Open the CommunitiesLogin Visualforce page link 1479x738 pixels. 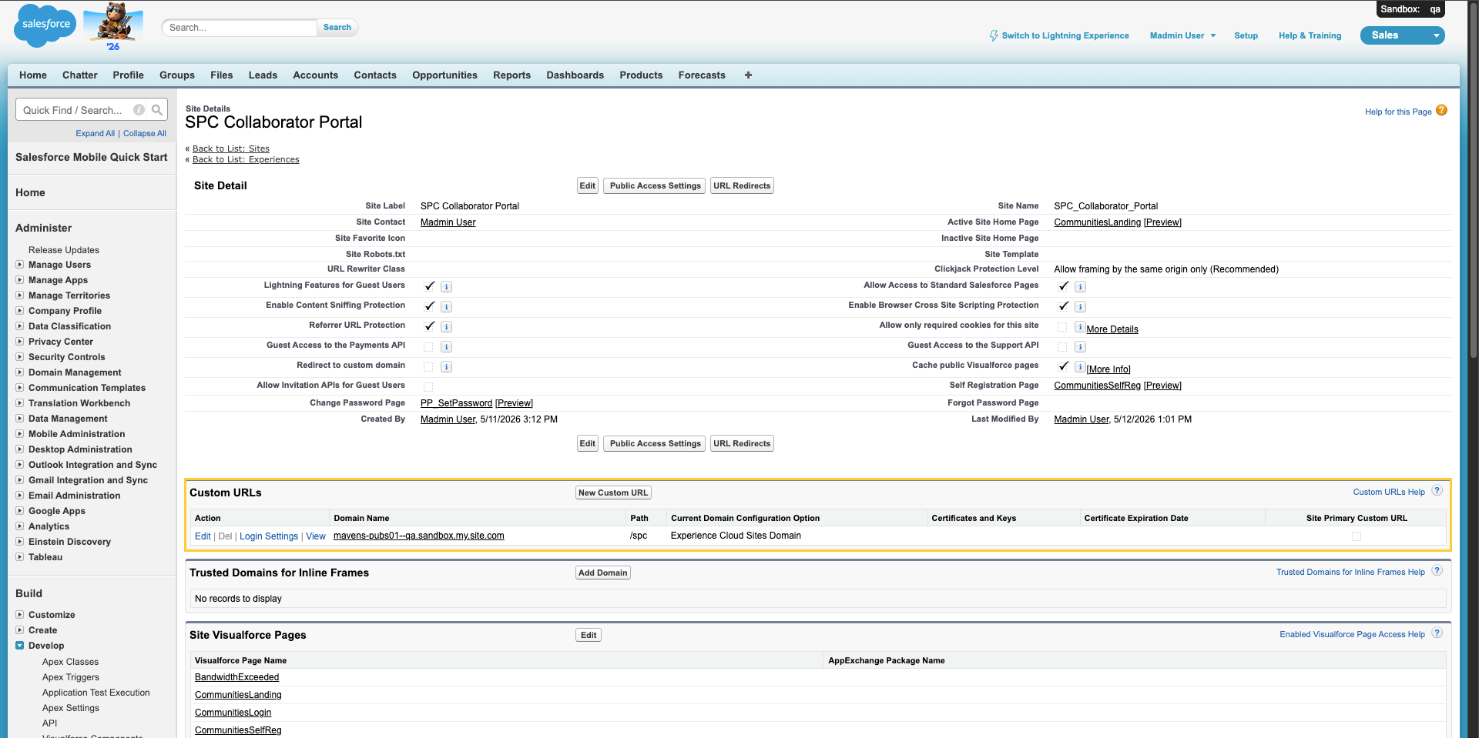coord(233,713)
